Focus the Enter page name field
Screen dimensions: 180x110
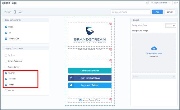click(130, 12)
